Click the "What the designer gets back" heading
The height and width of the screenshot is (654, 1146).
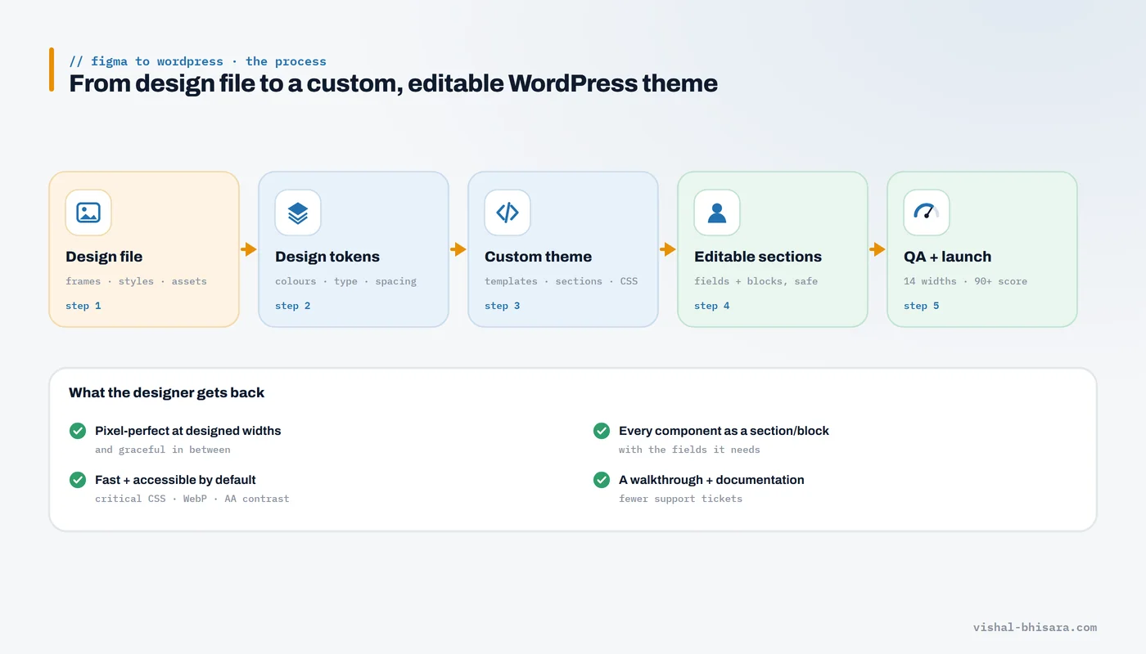166,392
